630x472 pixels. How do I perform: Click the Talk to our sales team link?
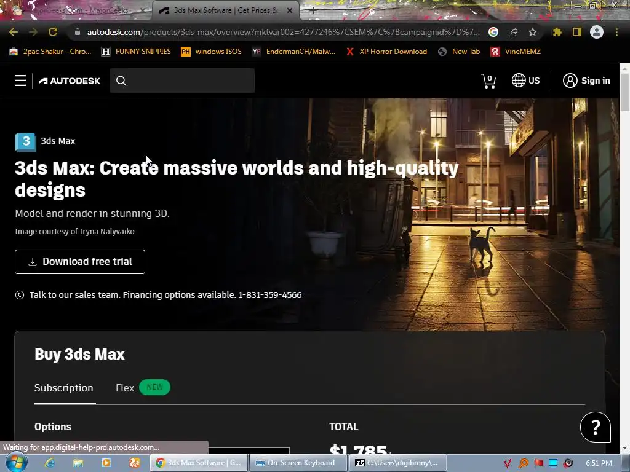[x=165, y=295]
